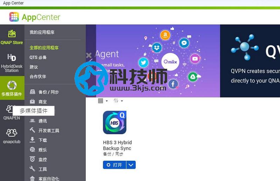The image size is (280, 181).
Task: Click the AppCenter logo icon
Action: 14,17
